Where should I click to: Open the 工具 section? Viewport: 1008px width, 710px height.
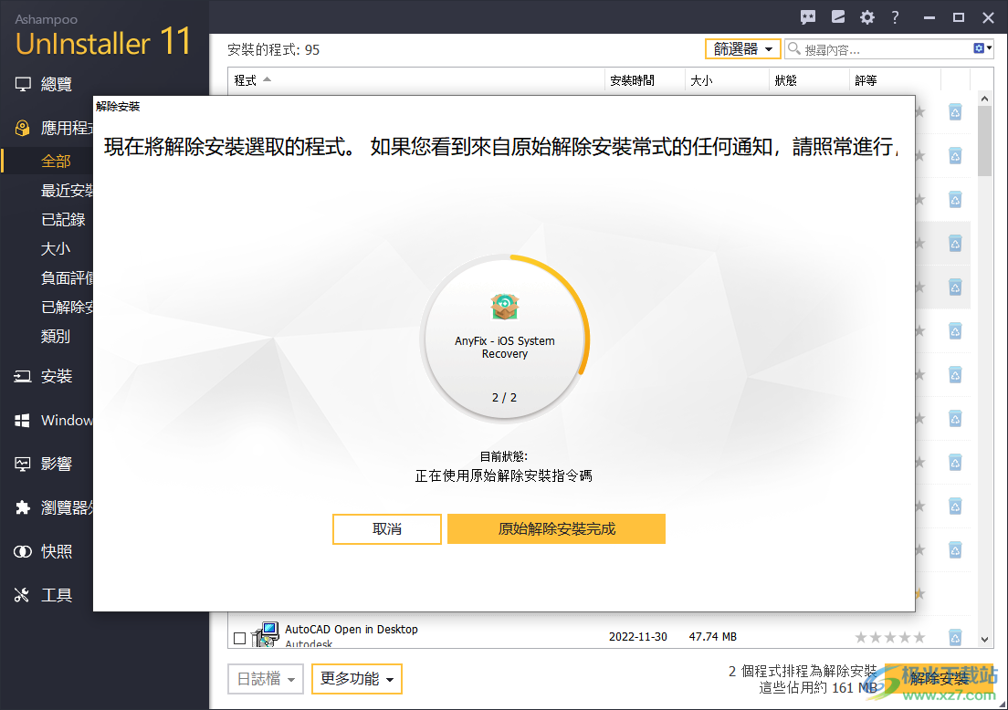56,595
